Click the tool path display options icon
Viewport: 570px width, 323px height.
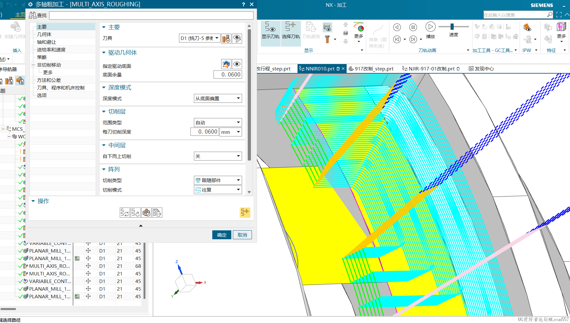pos(327,28)
